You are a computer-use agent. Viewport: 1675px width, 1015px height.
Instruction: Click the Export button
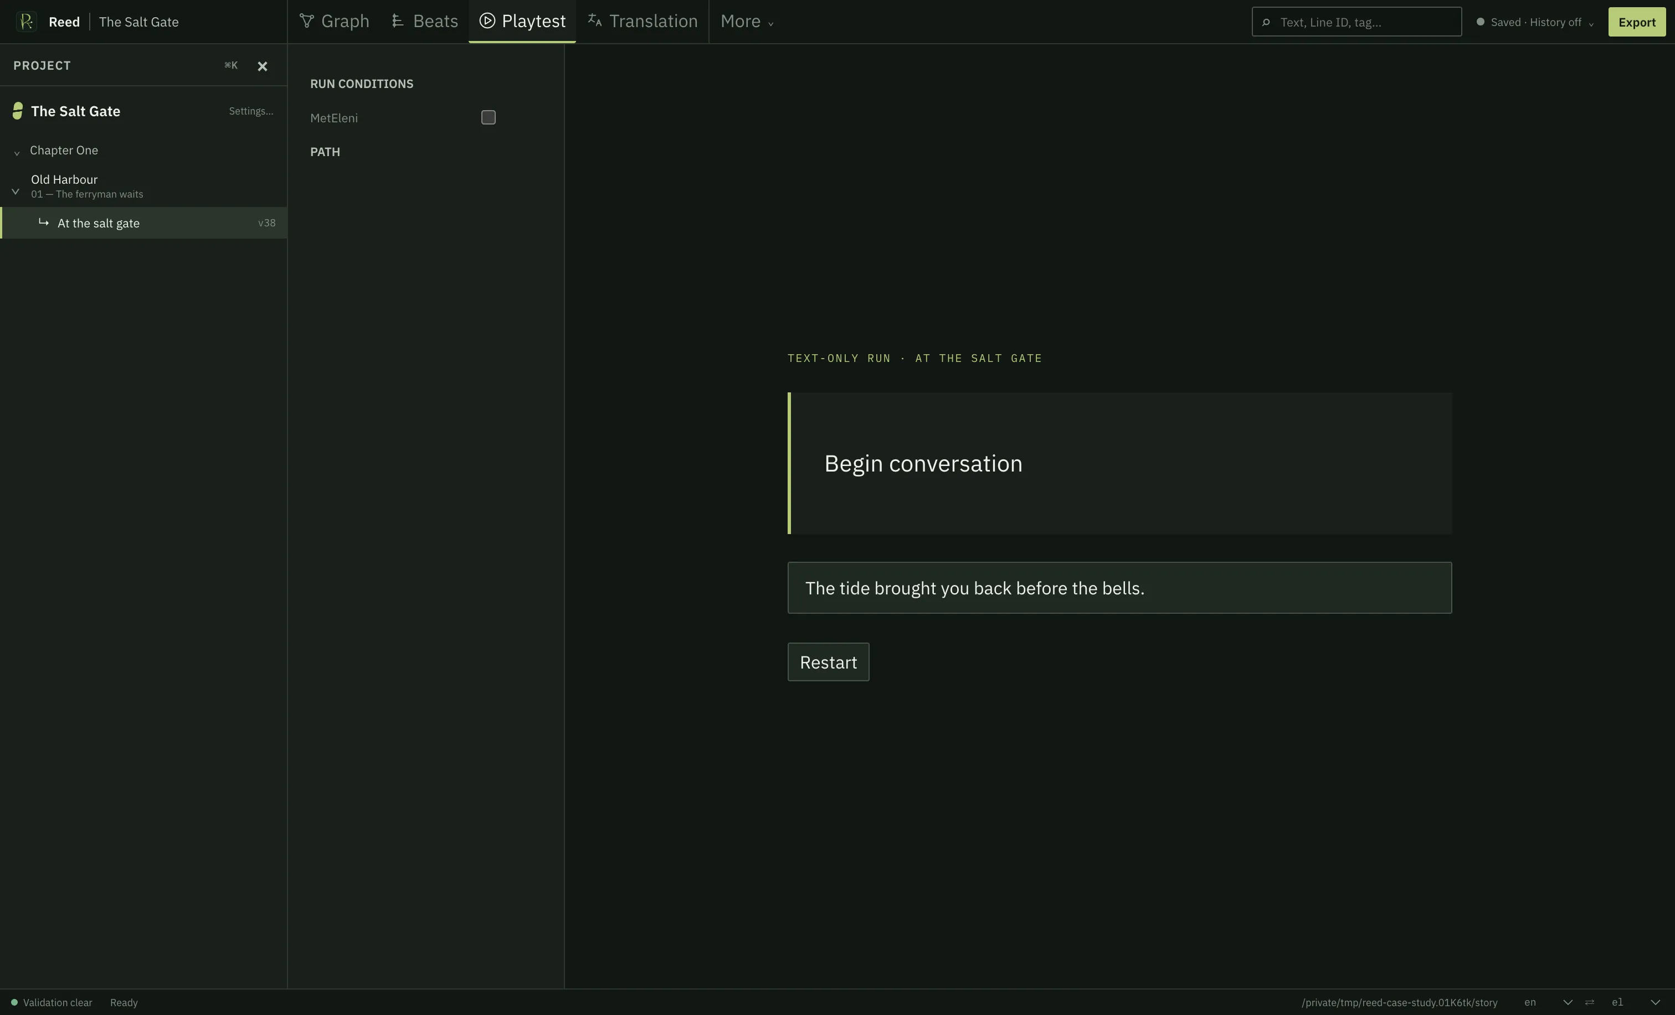tap(1636, 22)
